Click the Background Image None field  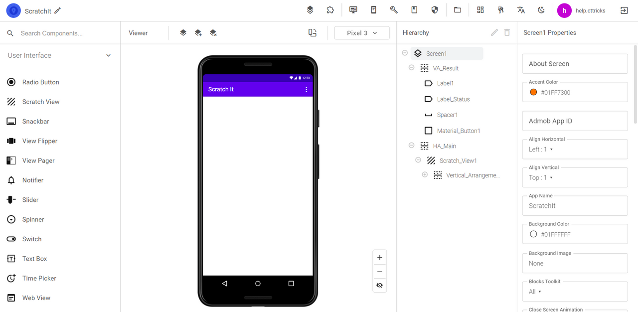click(x=575, y=263)
